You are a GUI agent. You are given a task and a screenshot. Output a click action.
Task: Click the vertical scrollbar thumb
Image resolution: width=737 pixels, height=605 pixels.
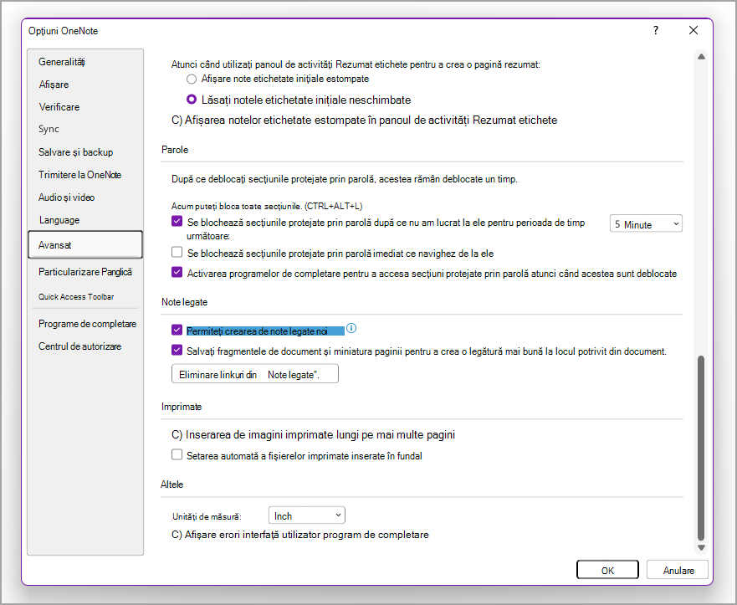[701, 448]
